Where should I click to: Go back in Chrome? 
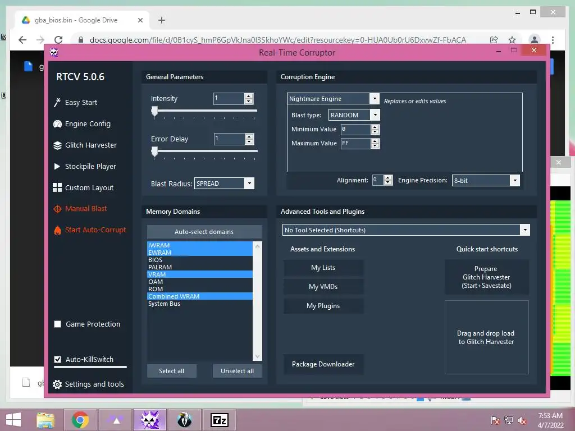click(22, 40)
